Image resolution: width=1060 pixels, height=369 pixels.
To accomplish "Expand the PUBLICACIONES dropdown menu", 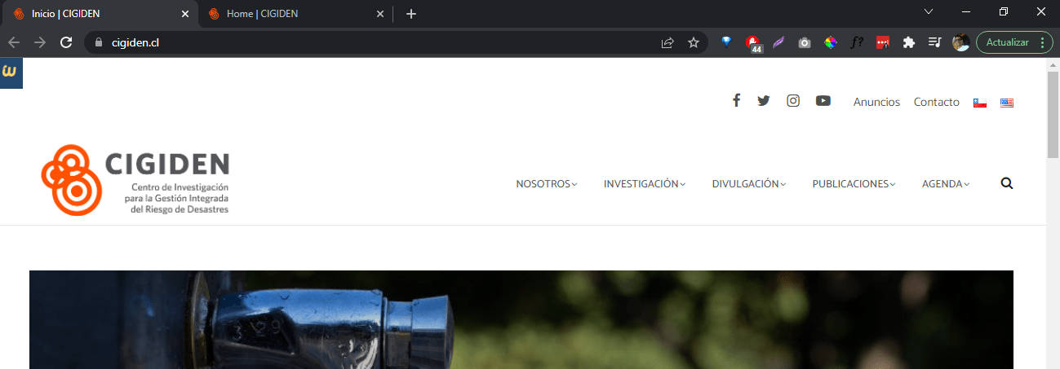I will (854, 184).
